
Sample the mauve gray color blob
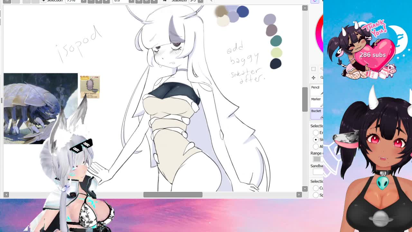(272, 30)
